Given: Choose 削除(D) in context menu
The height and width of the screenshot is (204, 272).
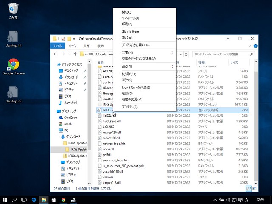Looking at the screenshot, I should (144, 93).
